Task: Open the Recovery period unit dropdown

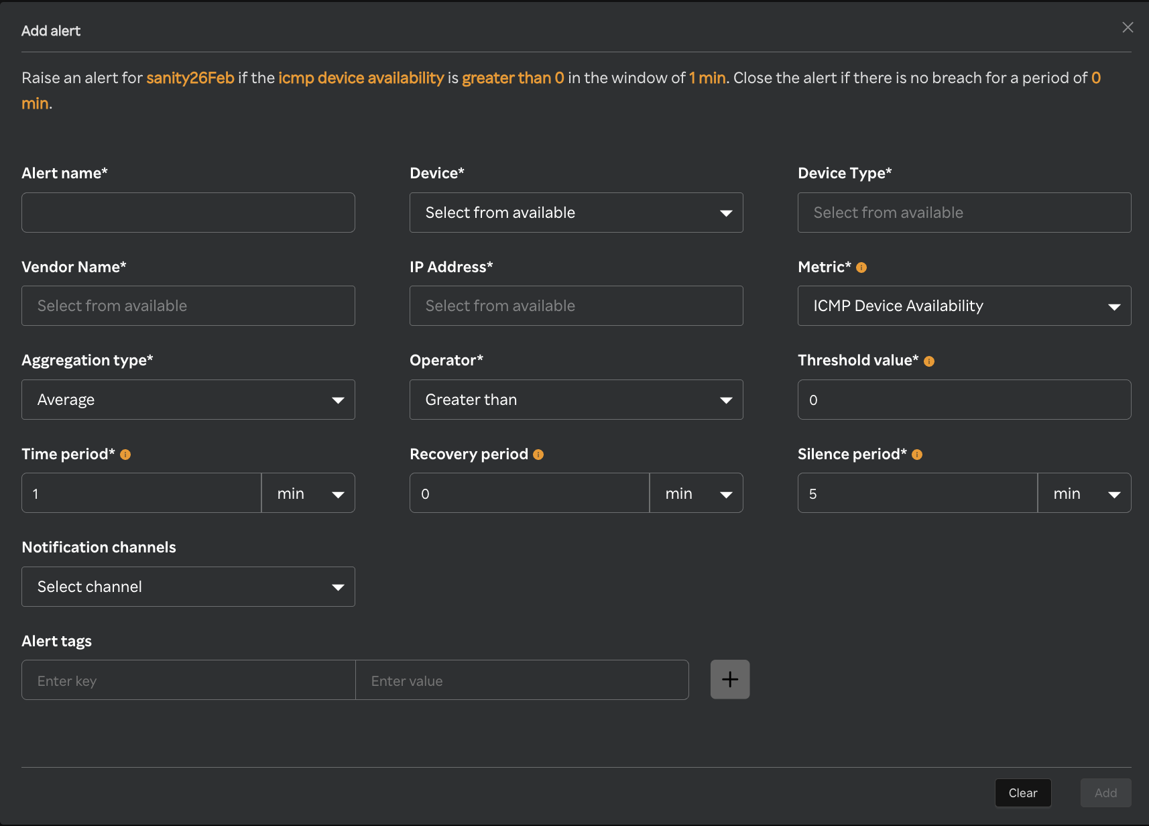Action: [696, 493]
